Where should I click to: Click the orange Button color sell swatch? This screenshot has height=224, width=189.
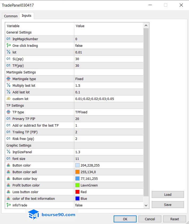coord(77,172)
